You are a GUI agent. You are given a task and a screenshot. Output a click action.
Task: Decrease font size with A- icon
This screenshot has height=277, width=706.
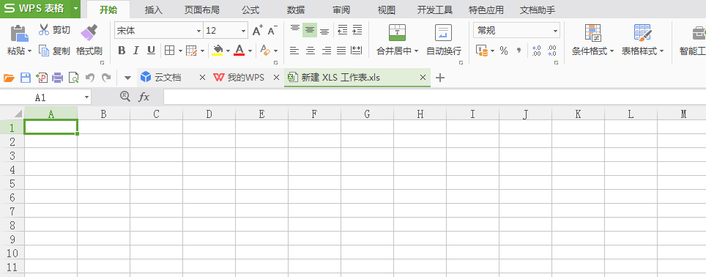[x=272, y=31]
